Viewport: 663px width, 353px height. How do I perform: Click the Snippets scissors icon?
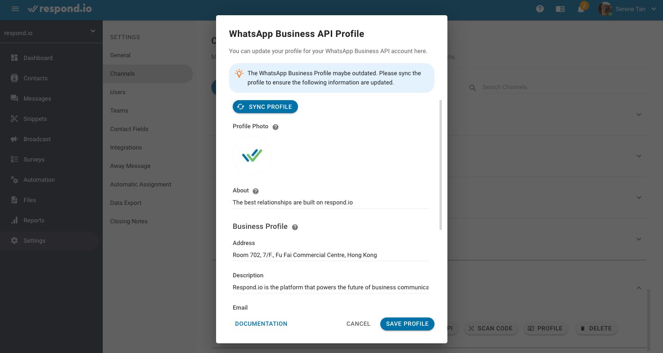14,119
